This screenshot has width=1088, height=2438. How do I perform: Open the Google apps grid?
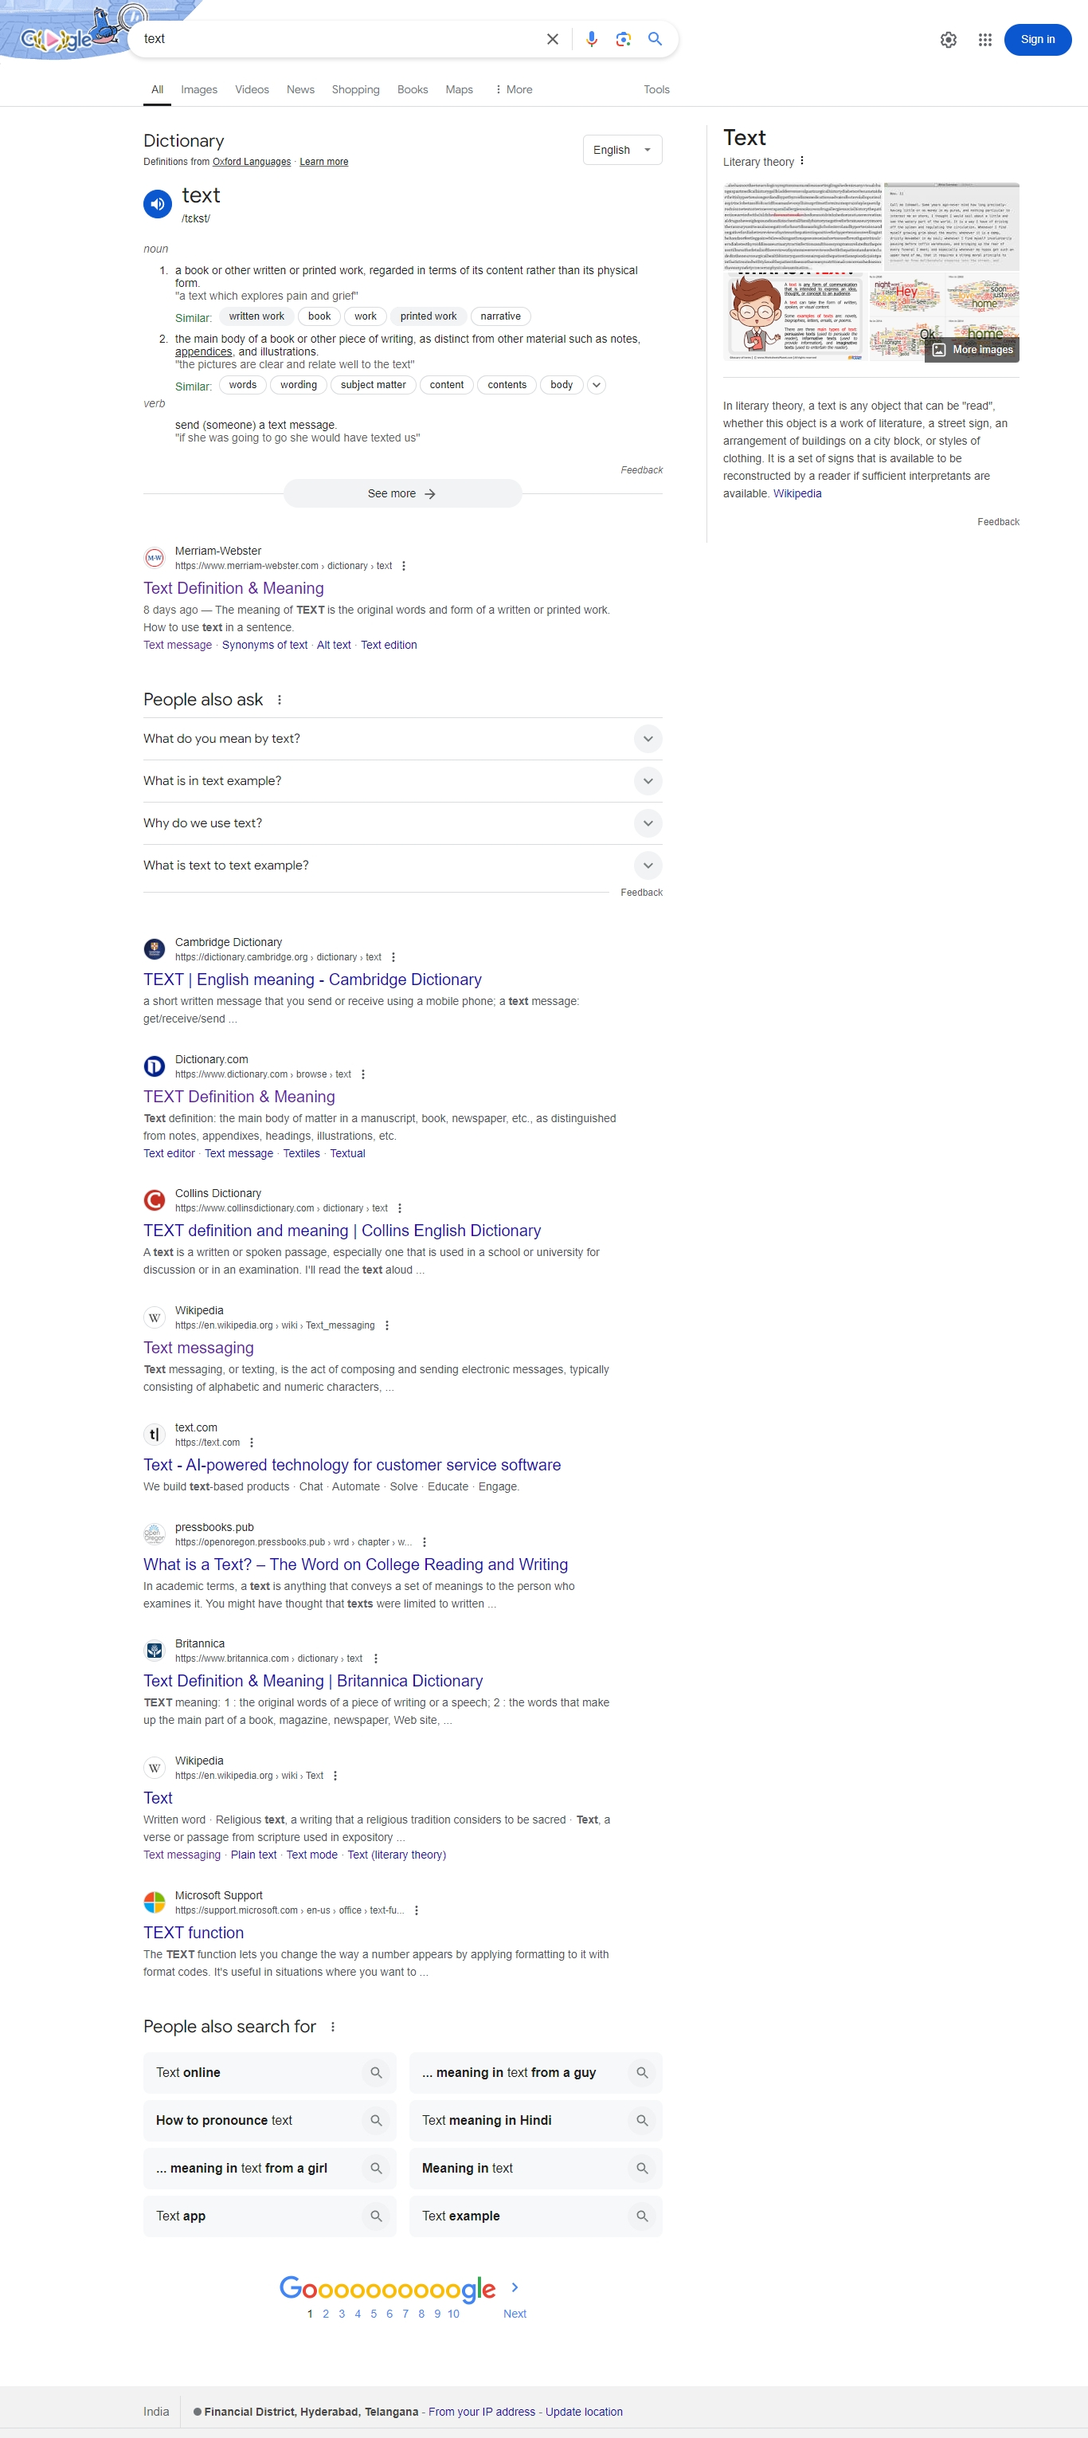click(x=985, y=40)
